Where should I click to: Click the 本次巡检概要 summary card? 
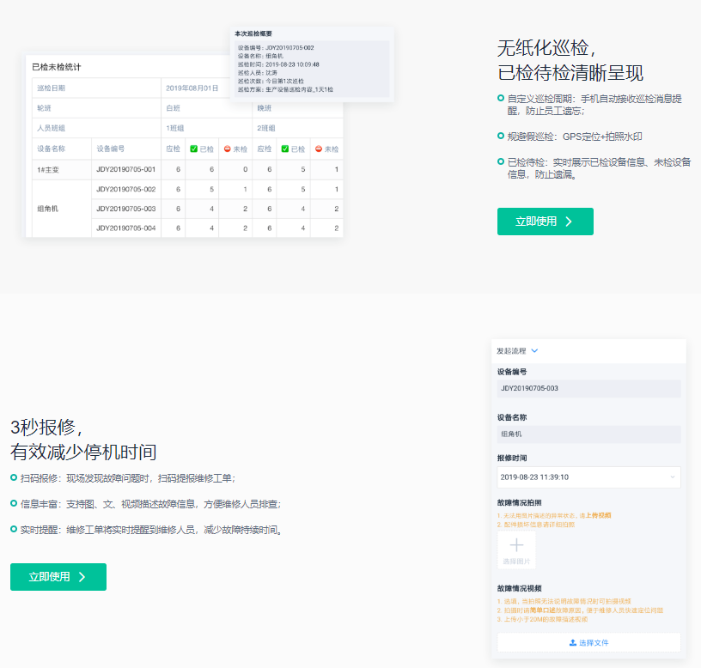click(313, 65)
